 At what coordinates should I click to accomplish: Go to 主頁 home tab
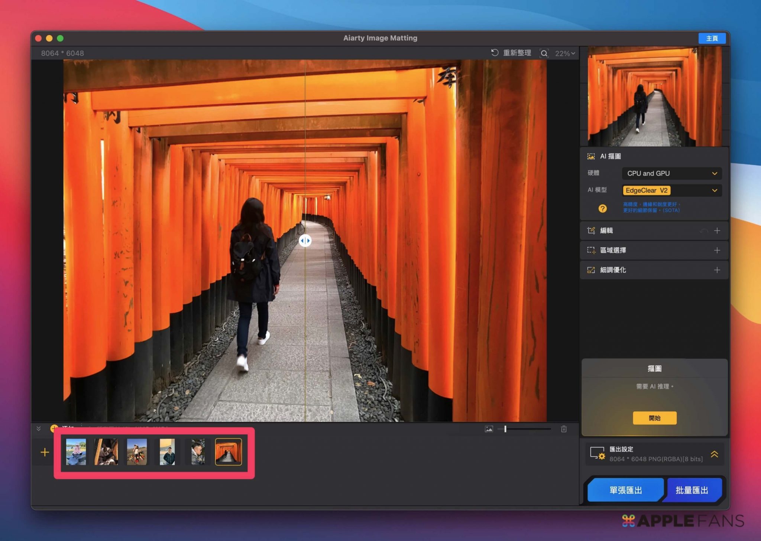click(712, 38)
